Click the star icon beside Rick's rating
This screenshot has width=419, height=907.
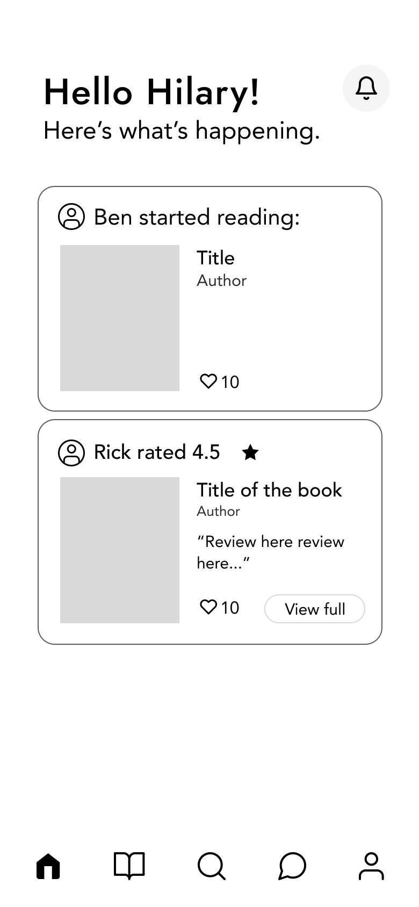pyautogui.click(x=250, y=452)
